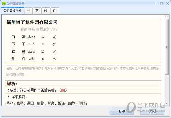Click the 康熙笔划 column header

tap(43, 29)
